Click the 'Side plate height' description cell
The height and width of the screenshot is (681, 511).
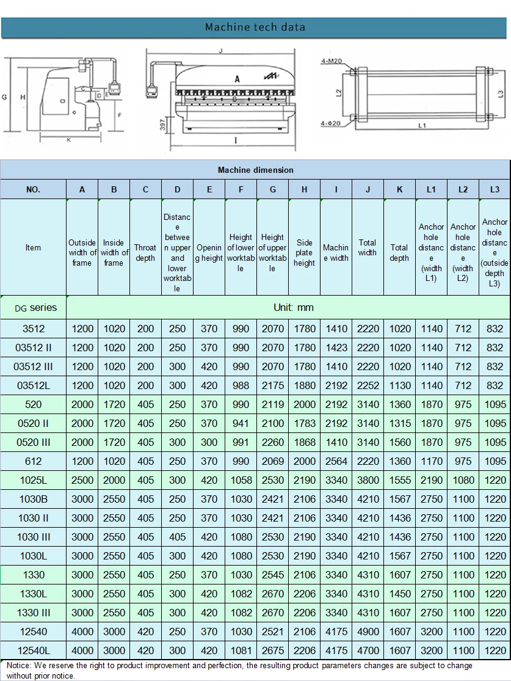click(305, 247)
